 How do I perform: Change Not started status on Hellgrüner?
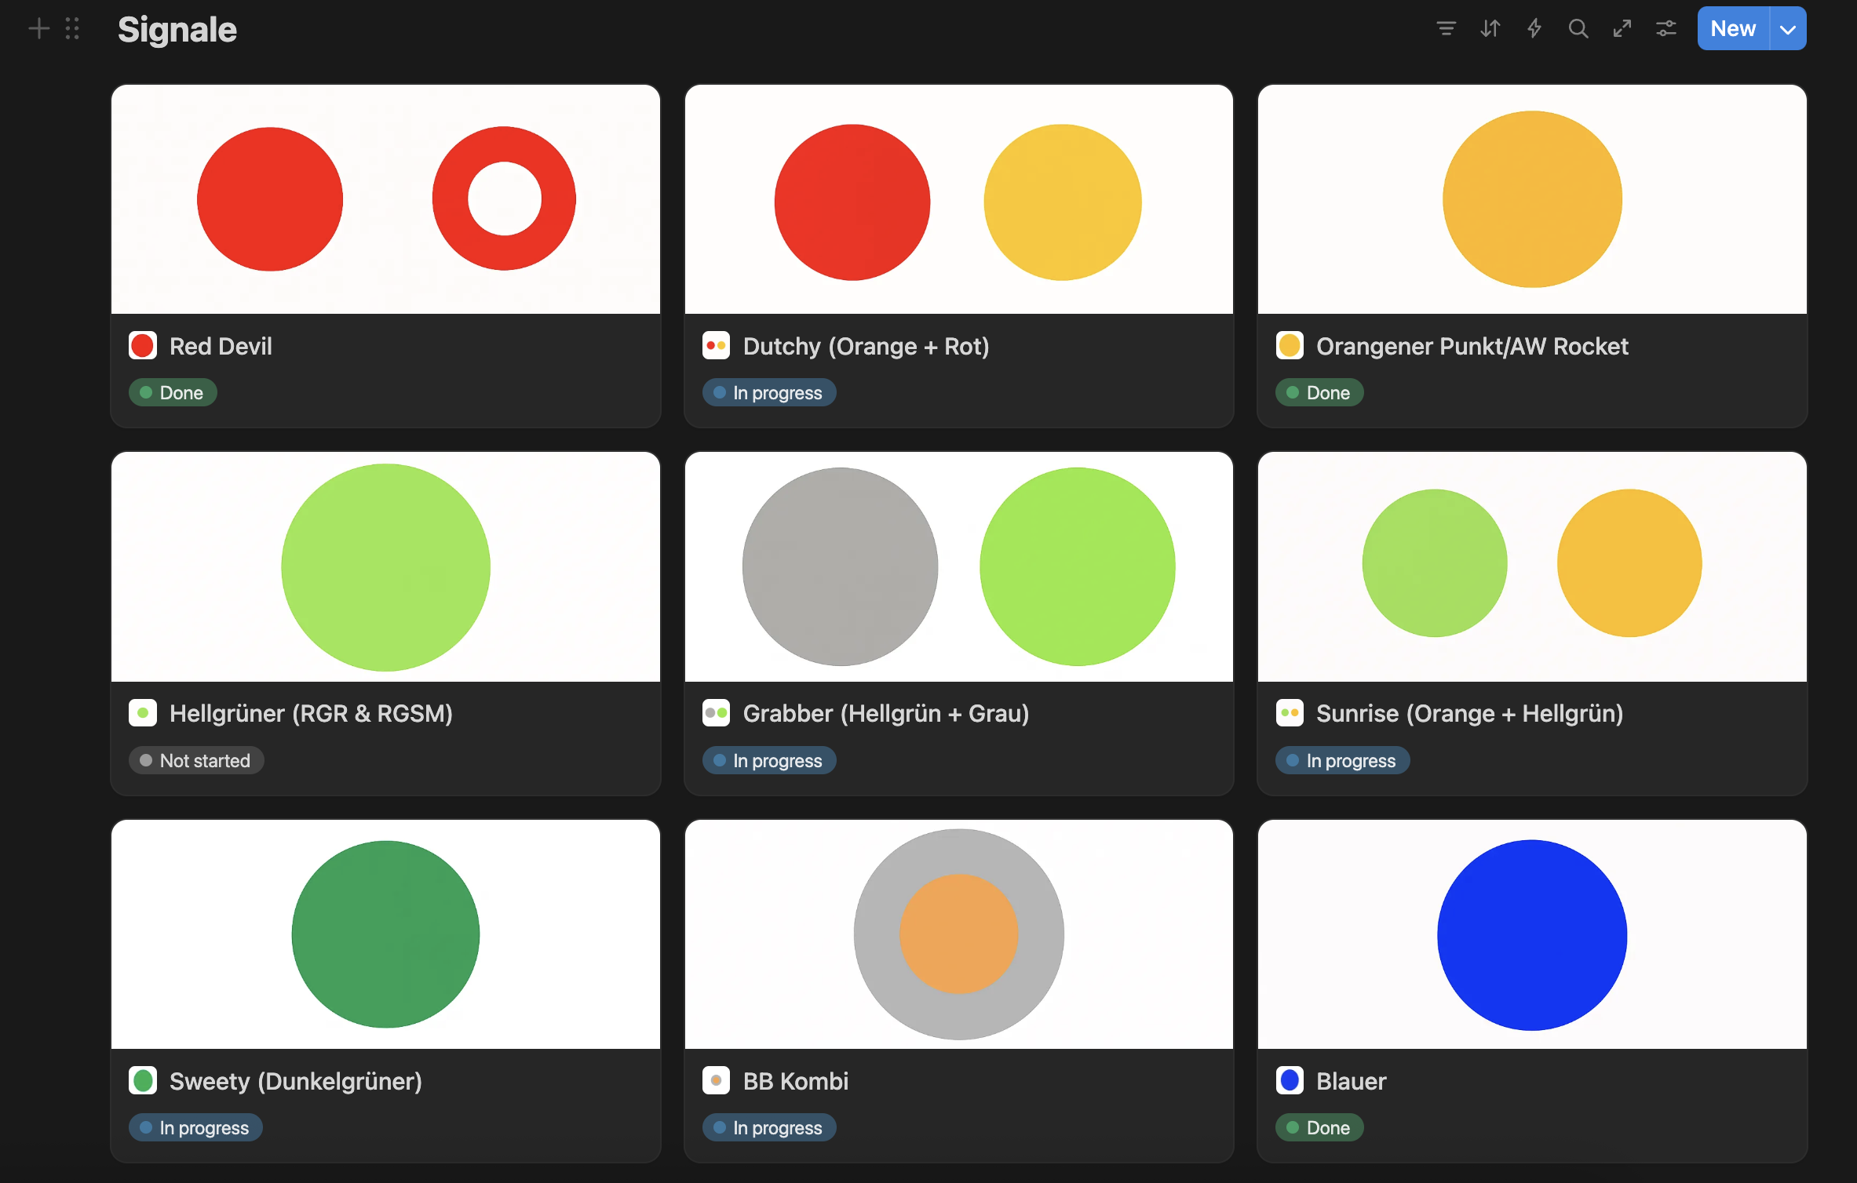(x=196, y=760)
